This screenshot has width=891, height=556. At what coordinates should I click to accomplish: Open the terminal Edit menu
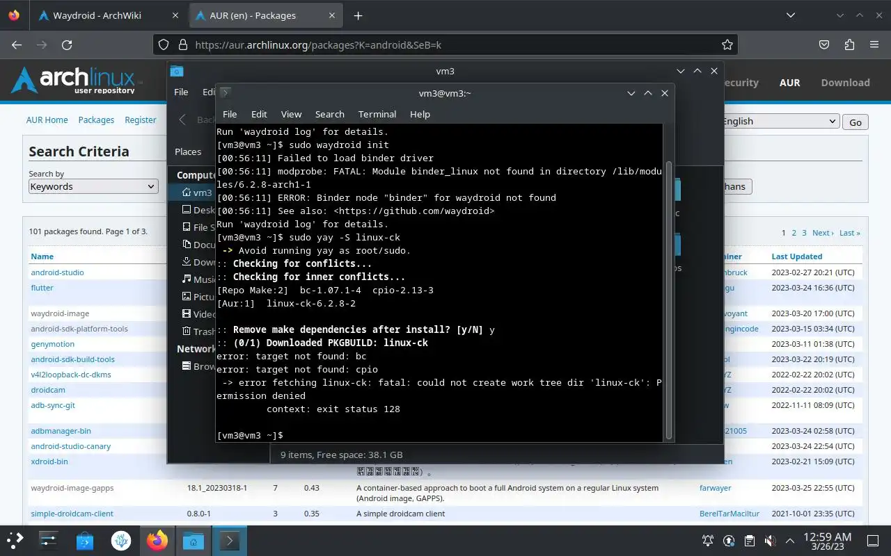pyautogui.click(x=259, y=114)
